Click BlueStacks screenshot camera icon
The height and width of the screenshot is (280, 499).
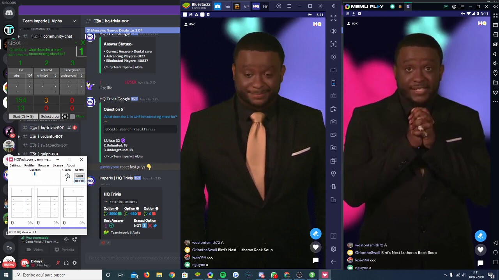tap(333, 122)
